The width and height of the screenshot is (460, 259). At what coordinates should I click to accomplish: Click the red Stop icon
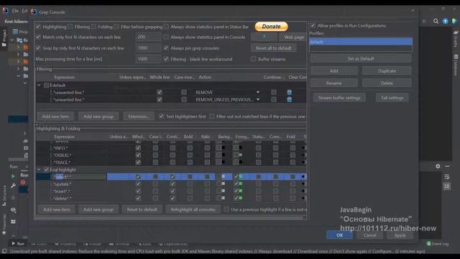[23, 182]
